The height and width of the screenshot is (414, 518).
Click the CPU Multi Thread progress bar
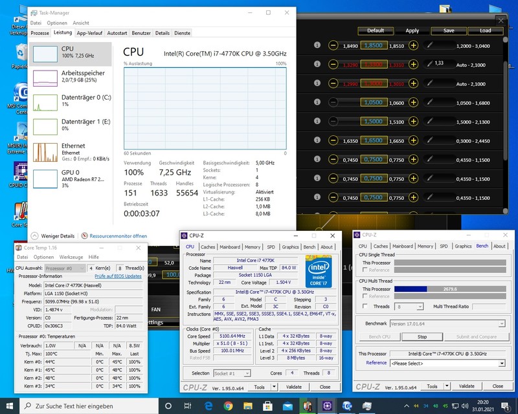pos(450,289)
